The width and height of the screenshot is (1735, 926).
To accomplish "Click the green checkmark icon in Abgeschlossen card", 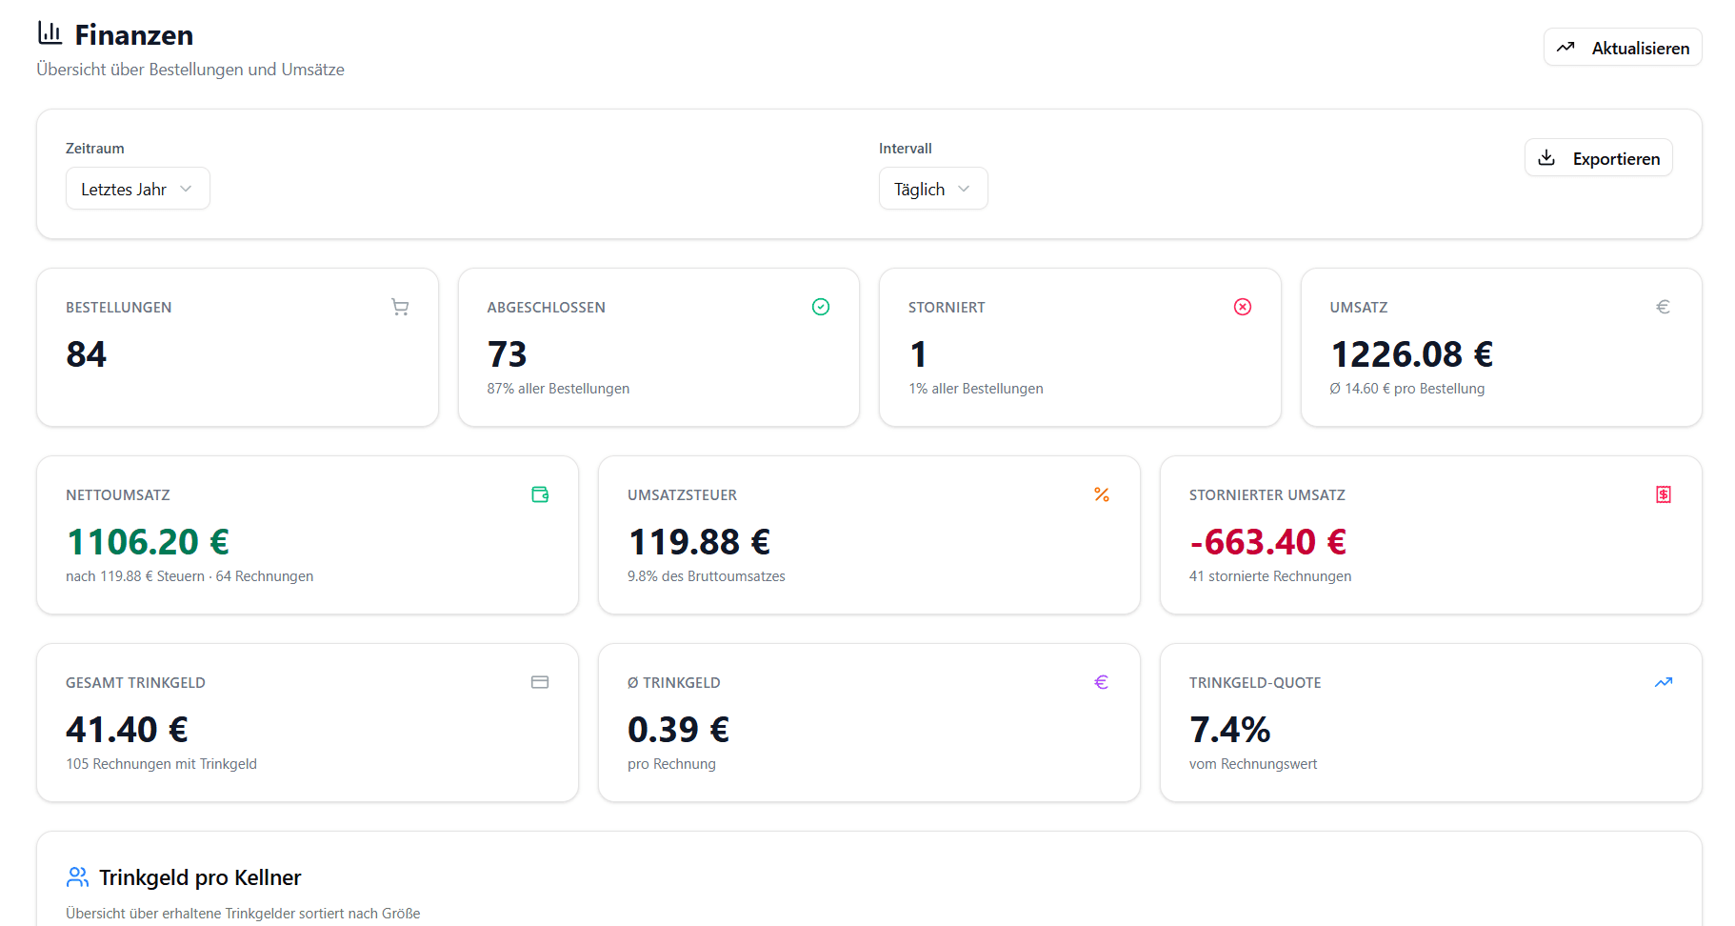I will (x=821, y=307).
